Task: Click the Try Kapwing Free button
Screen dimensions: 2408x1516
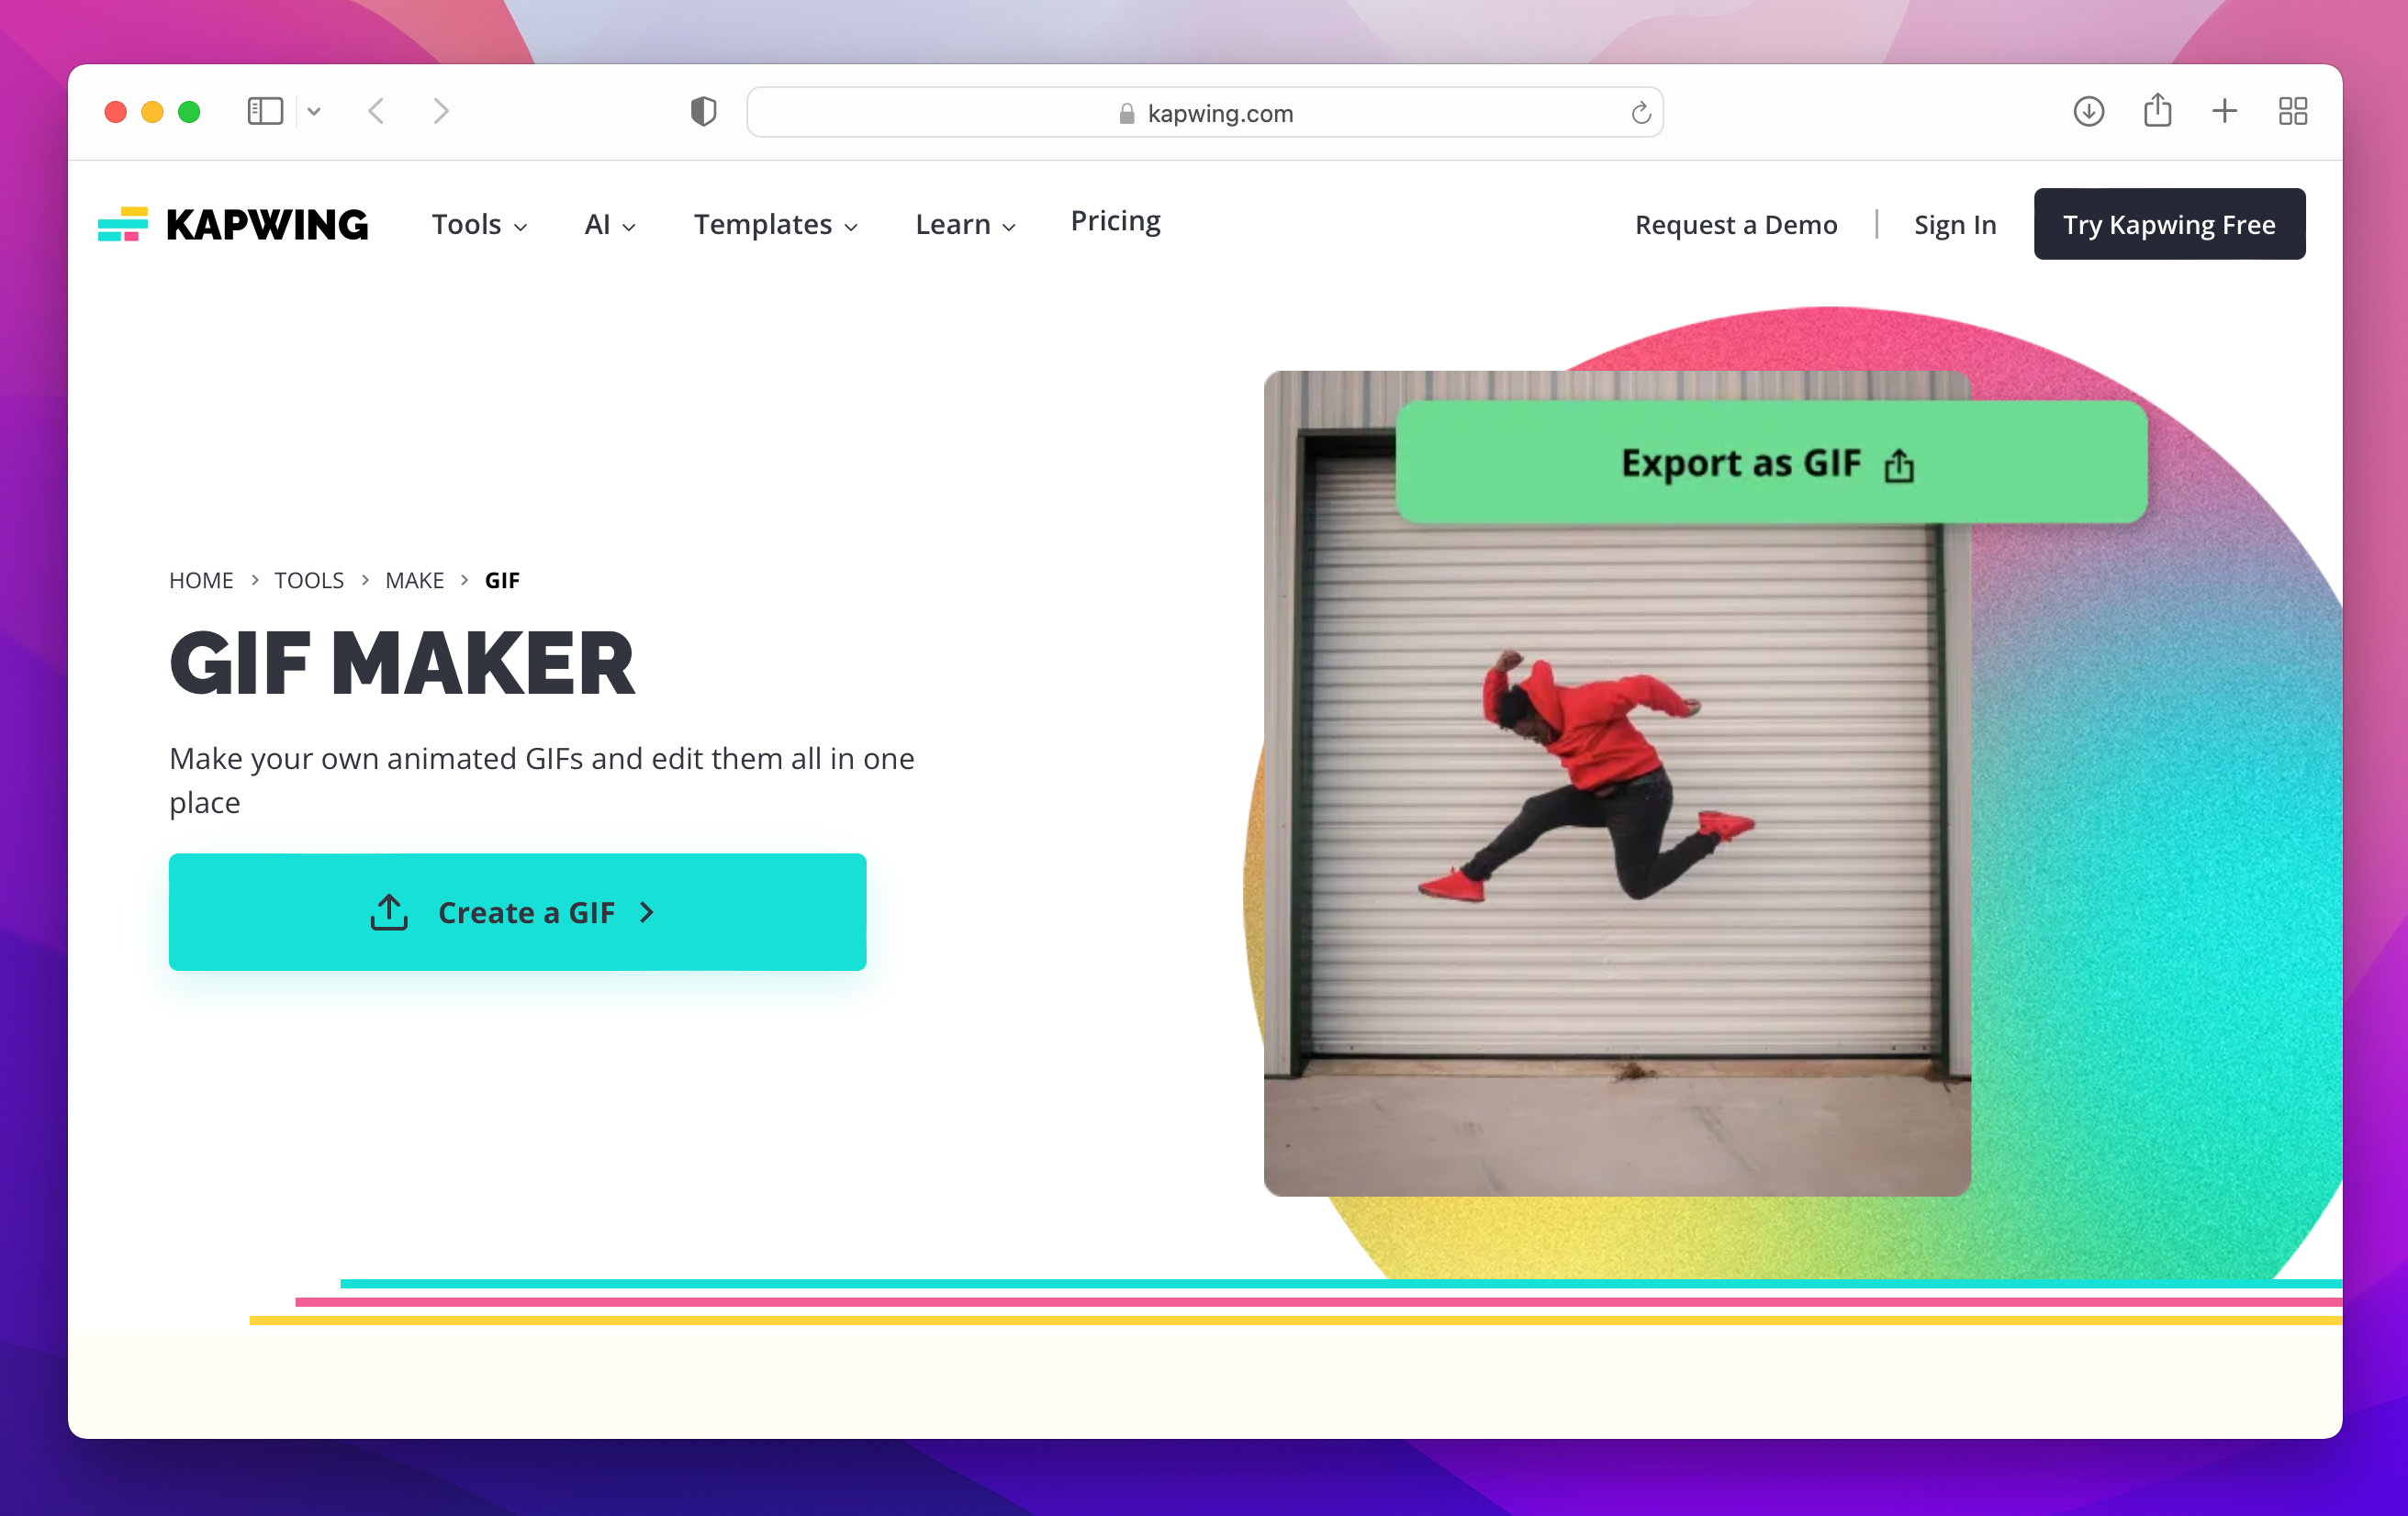Action: 2169,223
